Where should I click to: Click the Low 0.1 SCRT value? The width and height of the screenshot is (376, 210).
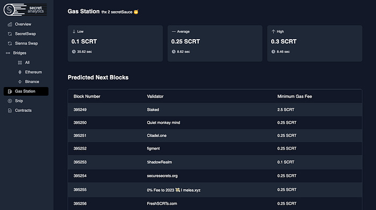[x=84, y=41]
